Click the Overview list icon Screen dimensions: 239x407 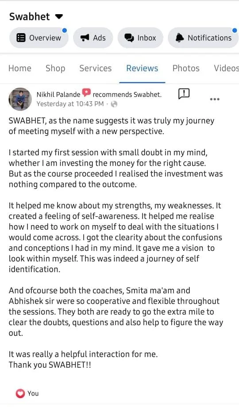point(21,38)
